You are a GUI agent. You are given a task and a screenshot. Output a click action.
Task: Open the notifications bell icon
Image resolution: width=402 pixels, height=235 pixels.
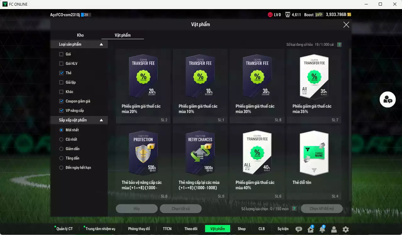(x=322, y=229)
